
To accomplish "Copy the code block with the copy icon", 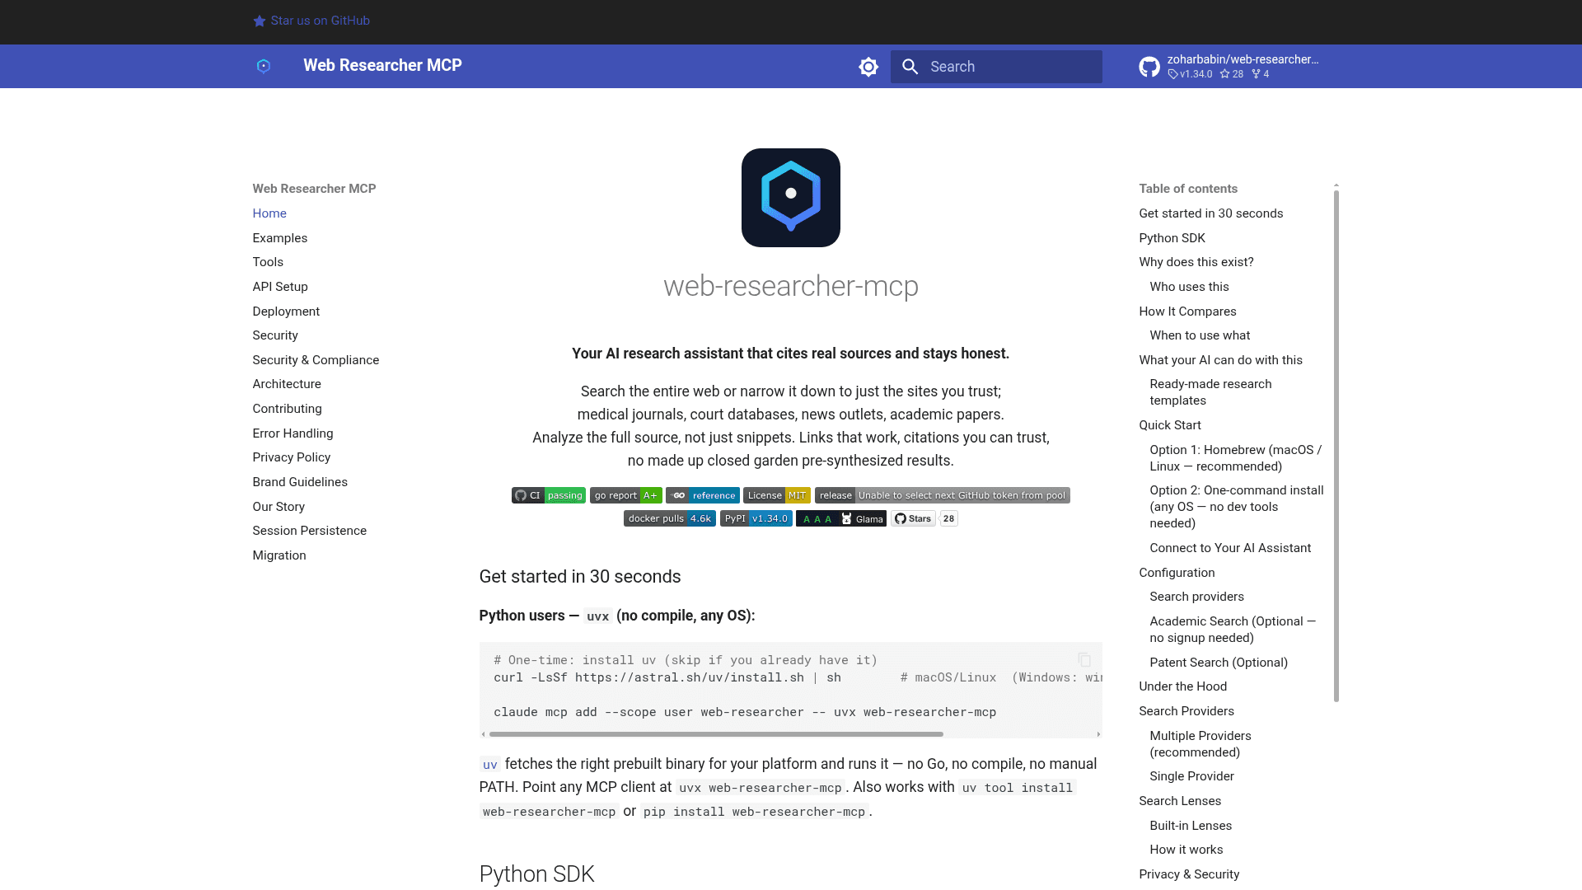I will (x=1084, y=660).
